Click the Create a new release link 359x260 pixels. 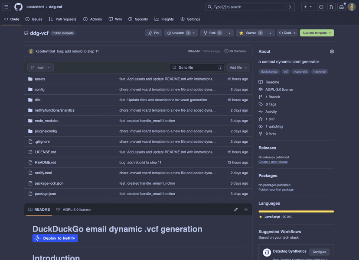[x=273, y=162]
